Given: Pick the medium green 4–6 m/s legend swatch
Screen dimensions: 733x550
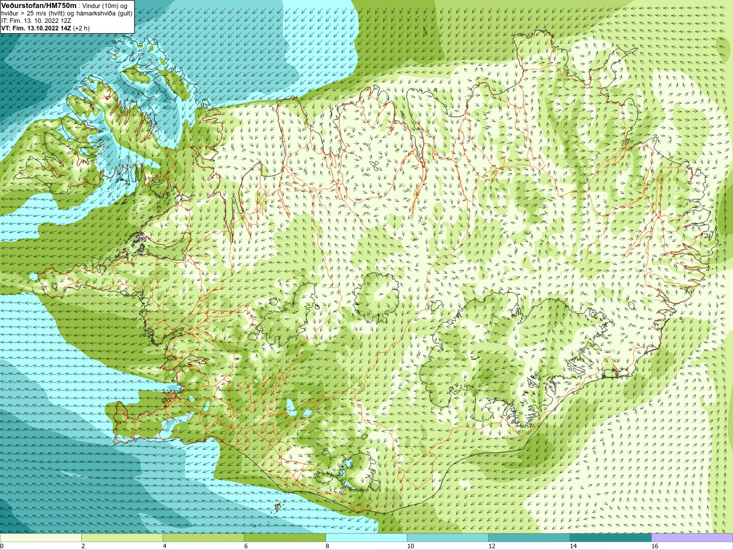Looking at the screenshot, I should coord(203,538).
